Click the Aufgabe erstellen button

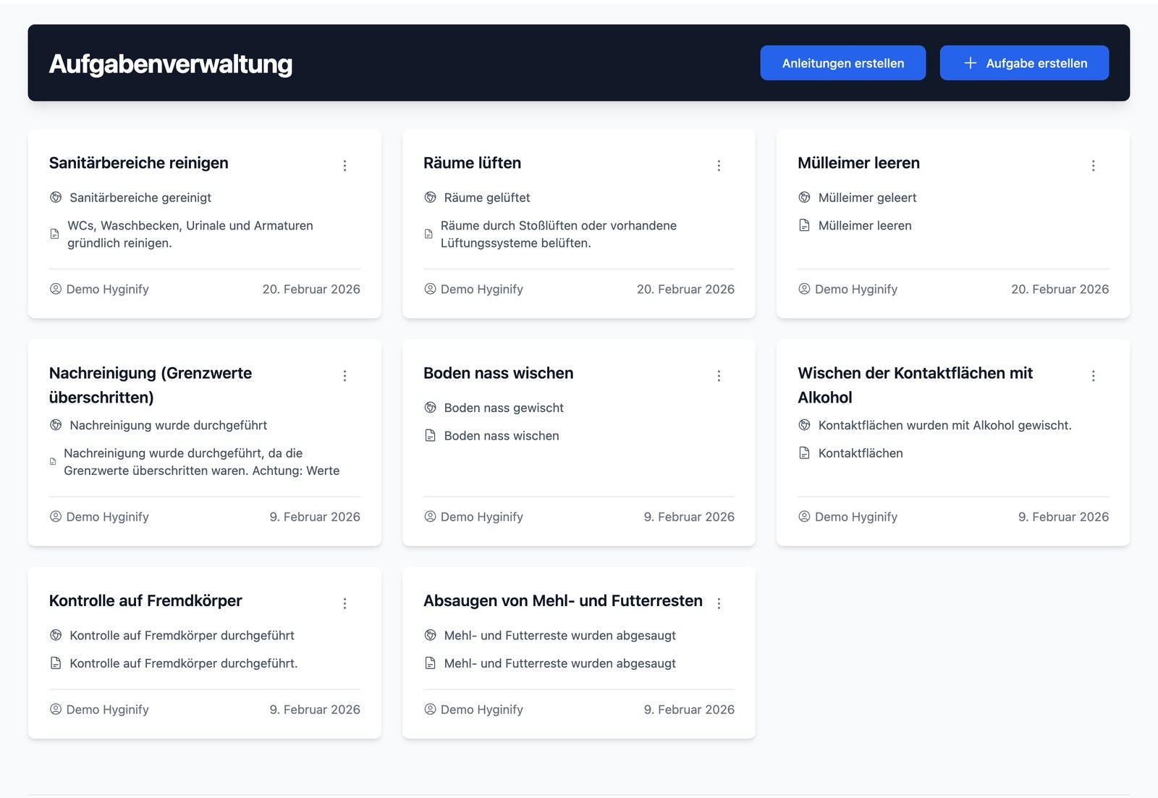[x=1023, y=63]
